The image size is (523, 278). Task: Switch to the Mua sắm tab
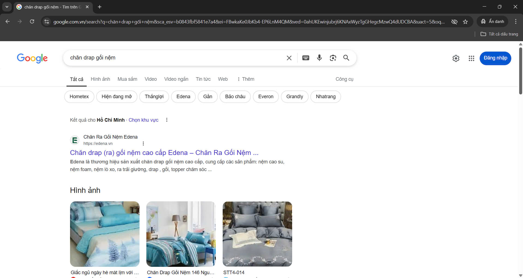127,79
